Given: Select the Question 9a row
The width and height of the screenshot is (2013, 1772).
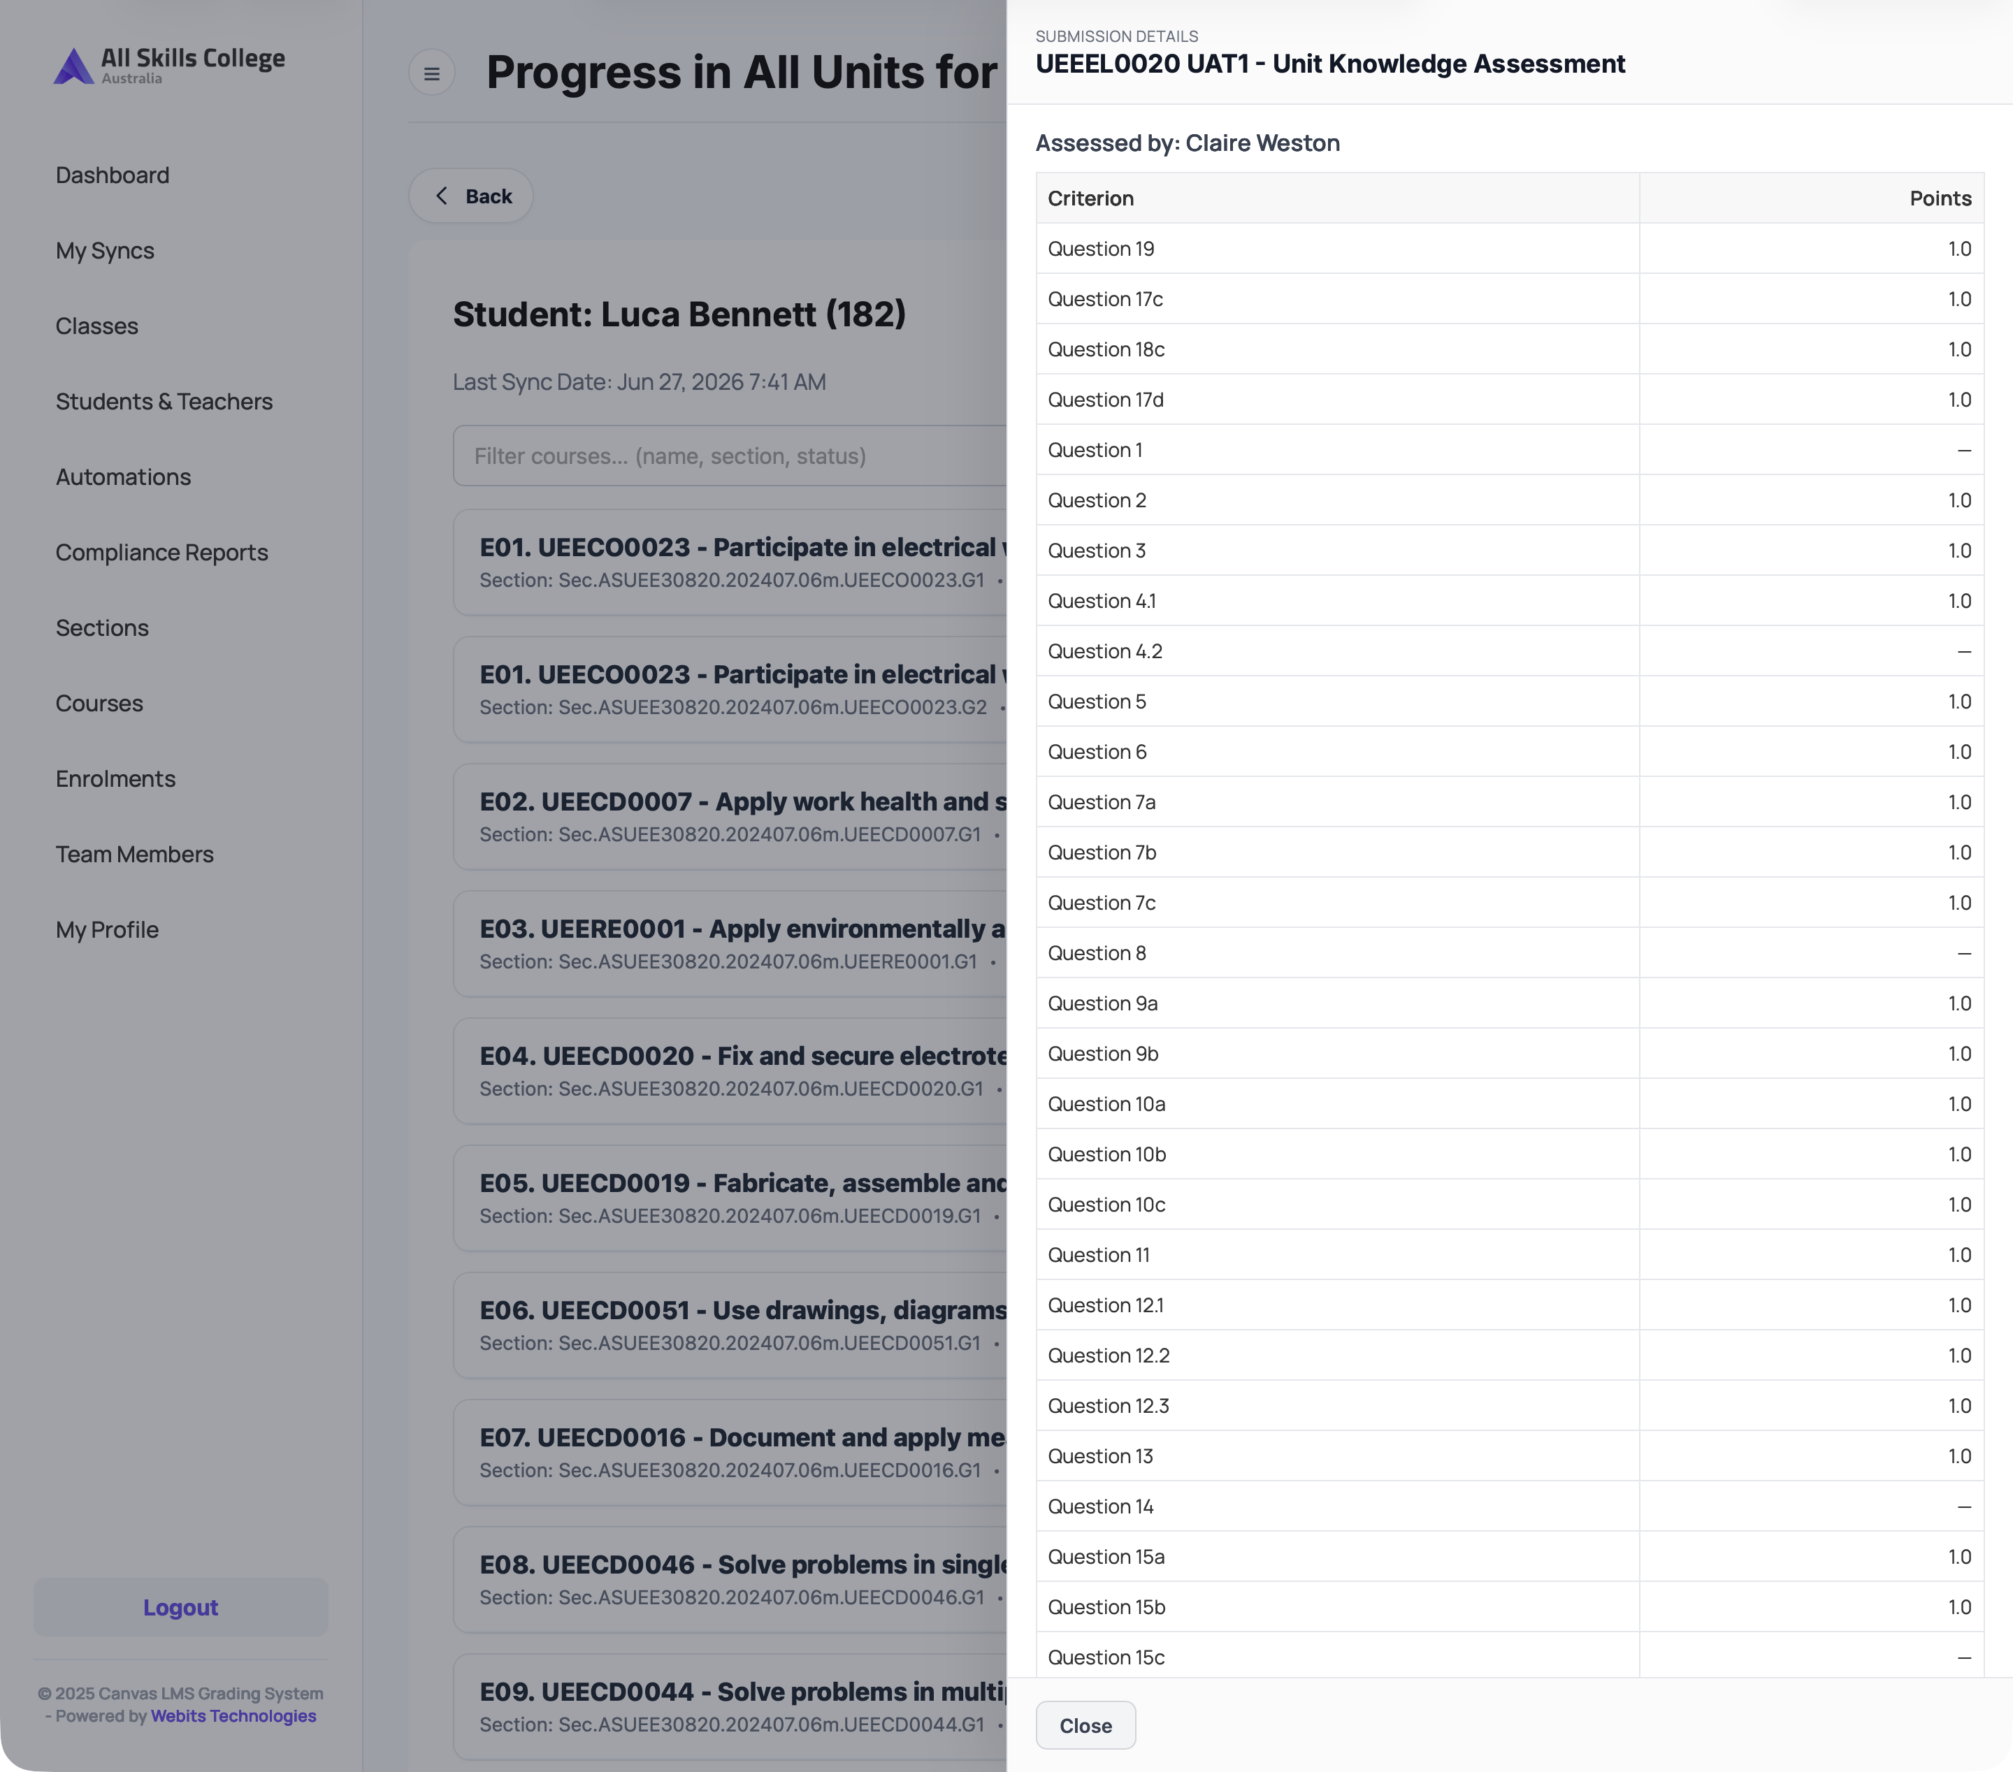Looking at the screenshot, I should 1510,1003.
